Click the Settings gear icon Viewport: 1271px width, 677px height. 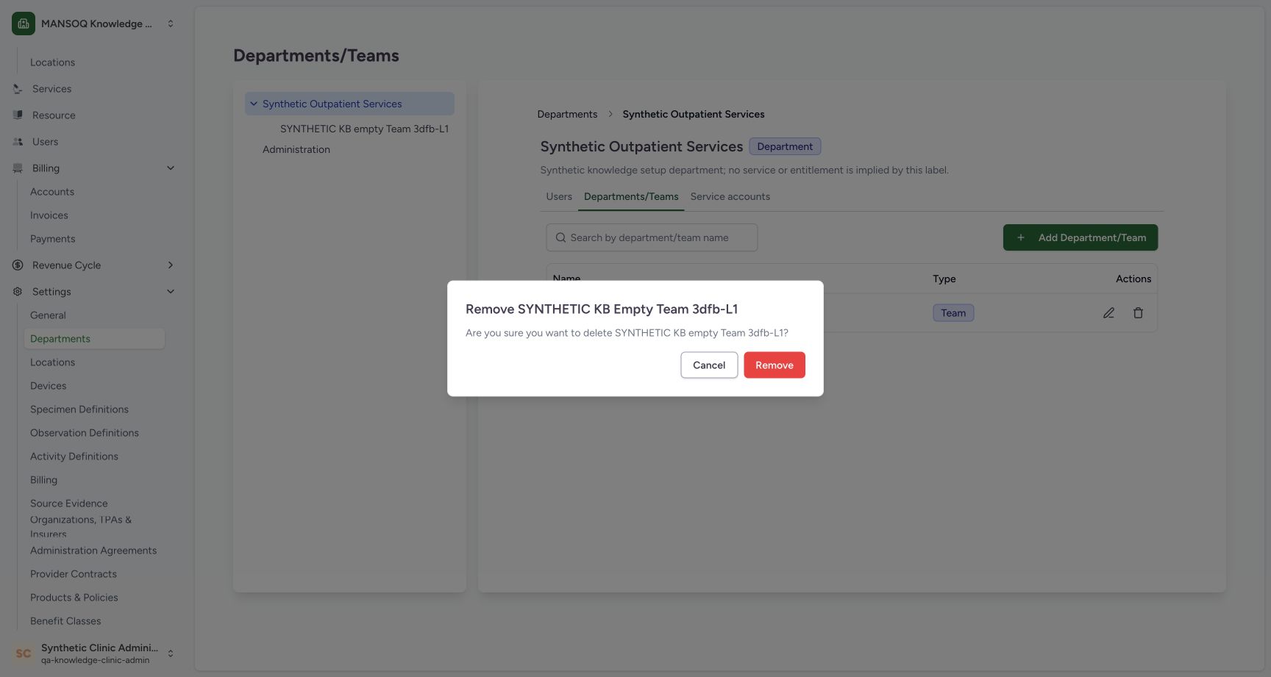pyautogui.click(x=18, y=292)
